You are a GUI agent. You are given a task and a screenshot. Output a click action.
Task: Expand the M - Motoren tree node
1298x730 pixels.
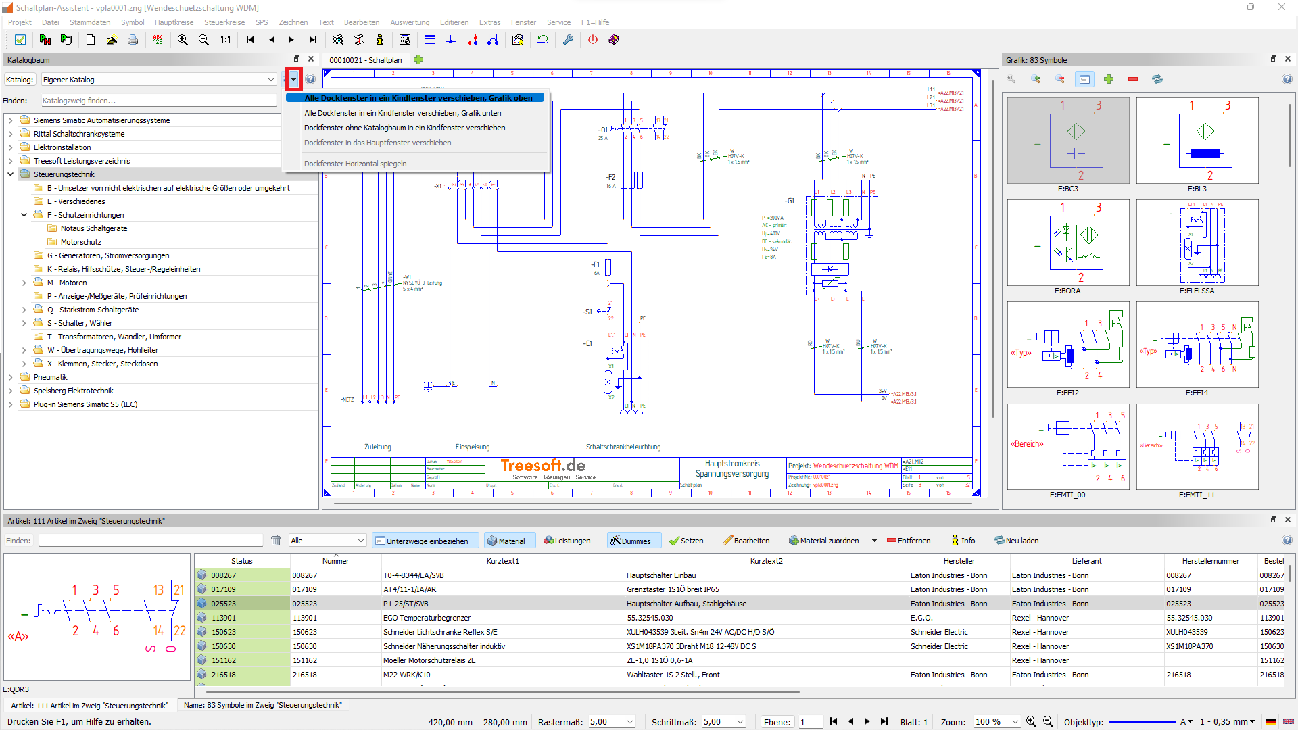click(x=24, y=283)
